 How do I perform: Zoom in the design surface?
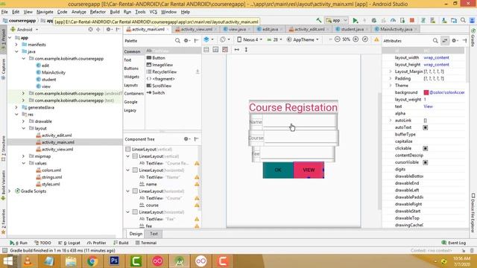coord(356,39)
